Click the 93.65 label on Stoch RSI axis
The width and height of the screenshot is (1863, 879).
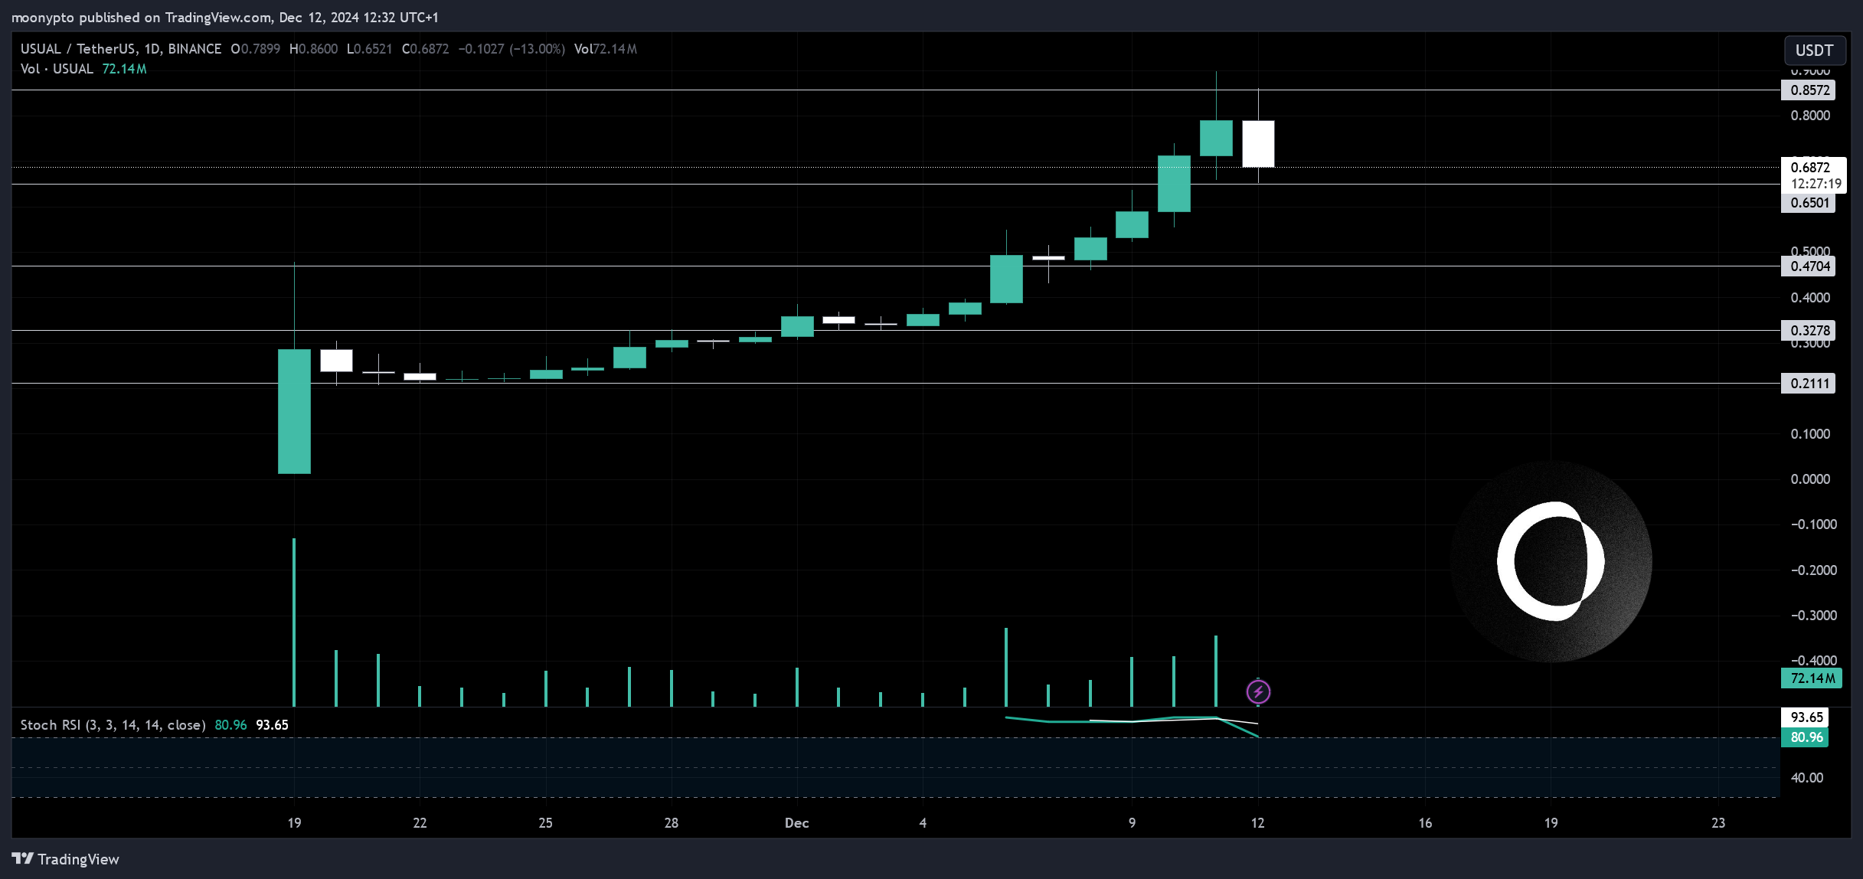[1805, 717]
